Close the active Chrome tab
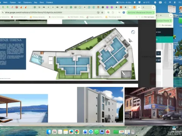Screen dimensions: 182x136 139,7
